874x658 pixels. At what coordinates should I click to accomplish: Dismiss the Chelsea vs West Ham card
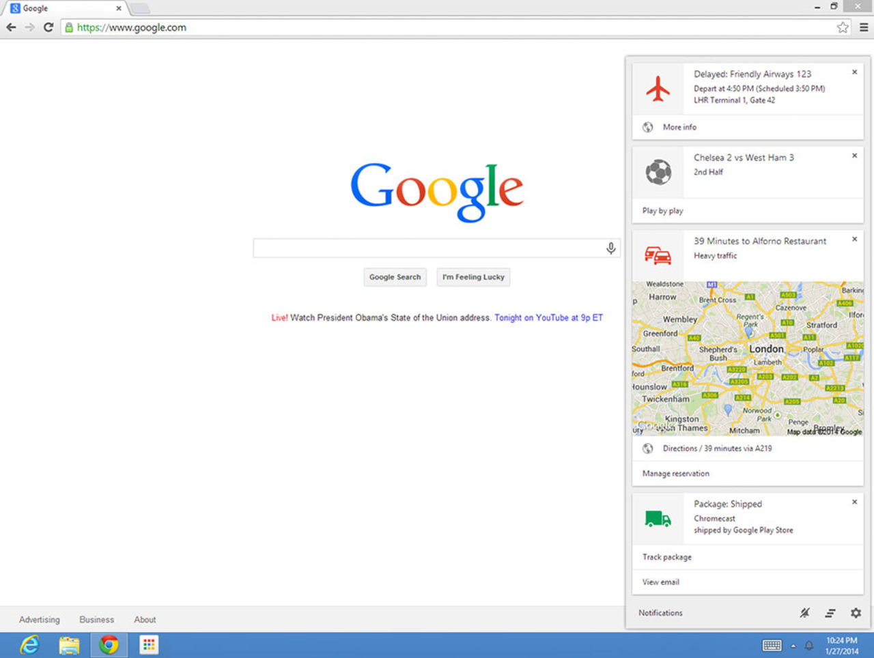point(854,156)
